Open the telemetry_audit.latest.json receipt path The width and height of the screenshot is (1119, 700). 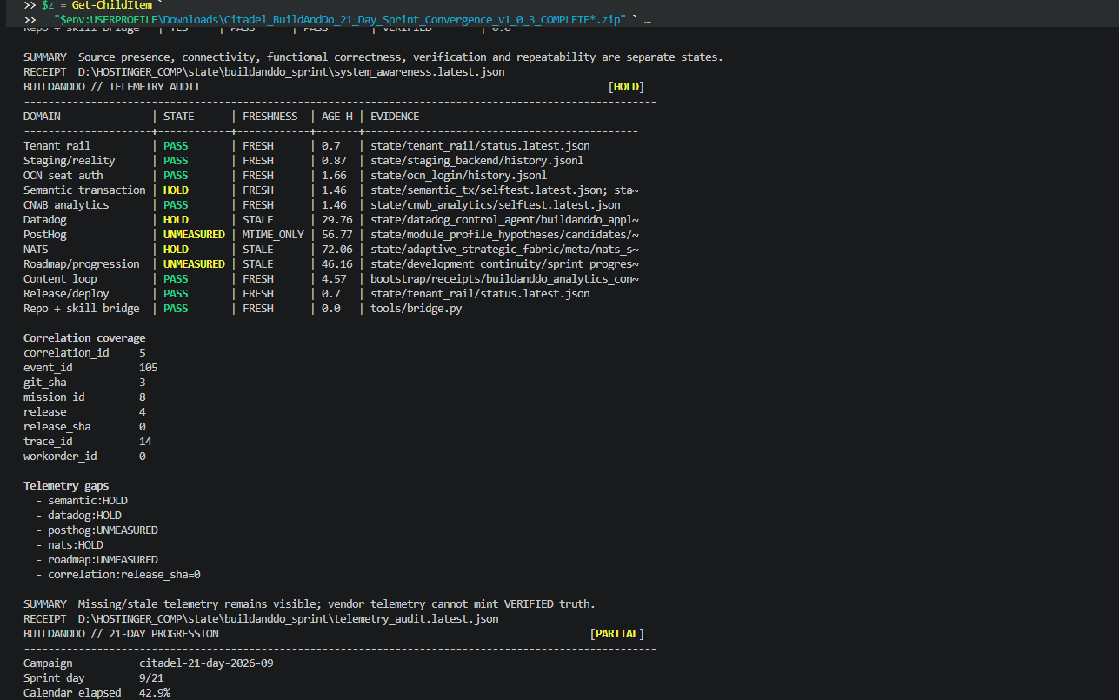[x=289, y=619]
